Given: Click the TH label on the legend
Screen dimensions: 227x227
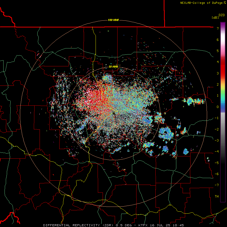Looking at the screenshot, I should 217,196.
